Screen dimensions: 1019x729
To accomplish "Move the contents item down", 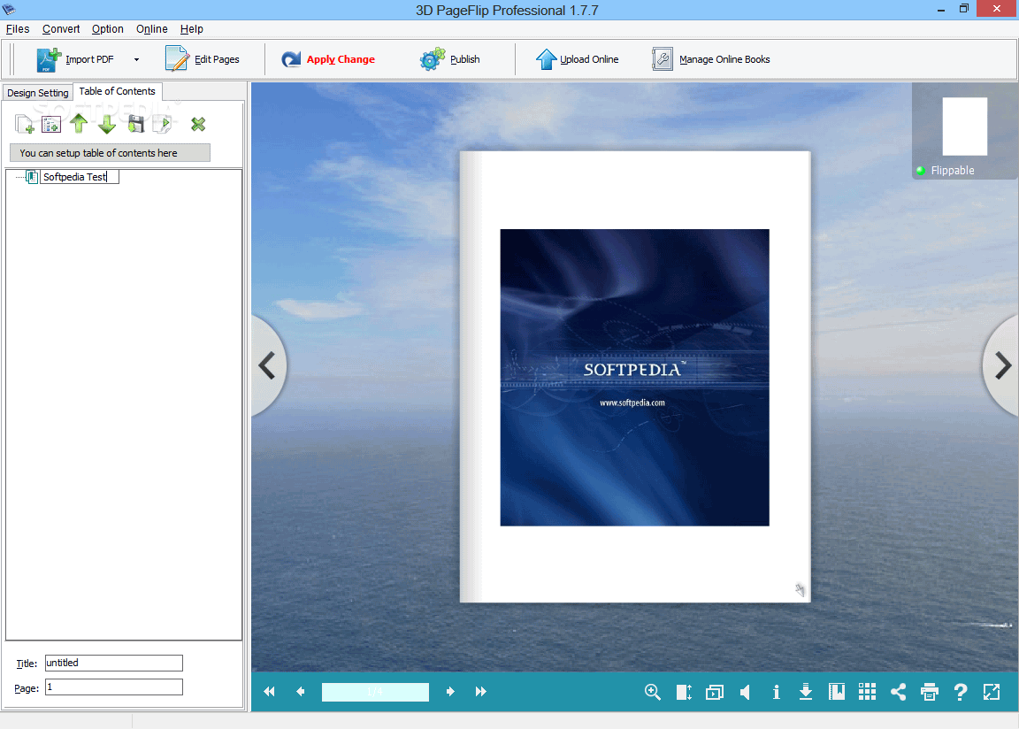I will 106,124.
